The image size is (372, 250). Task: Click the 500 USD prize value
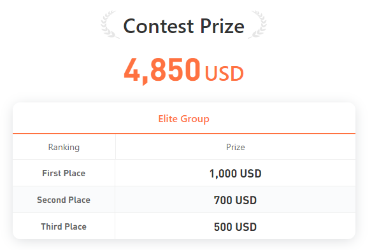(x=235, y=226)
